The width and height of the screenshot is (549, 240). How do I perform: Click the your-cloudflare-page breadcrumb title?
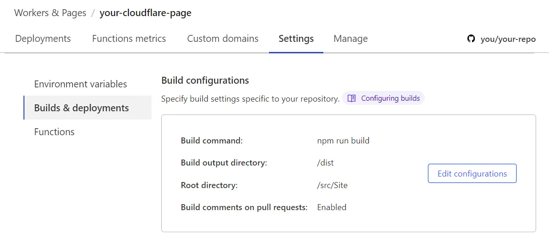point(146,13)
